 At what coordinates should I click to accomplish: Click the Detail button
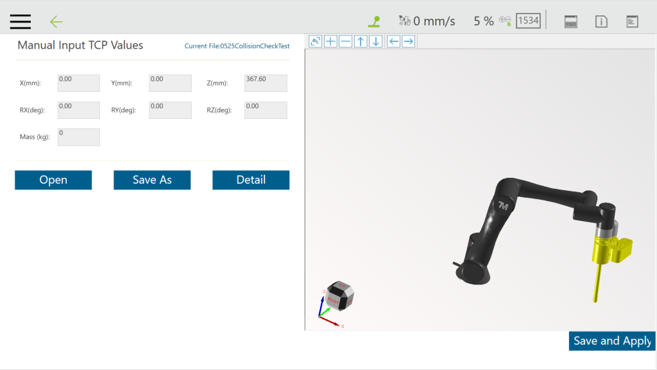(x=251, y=180)
